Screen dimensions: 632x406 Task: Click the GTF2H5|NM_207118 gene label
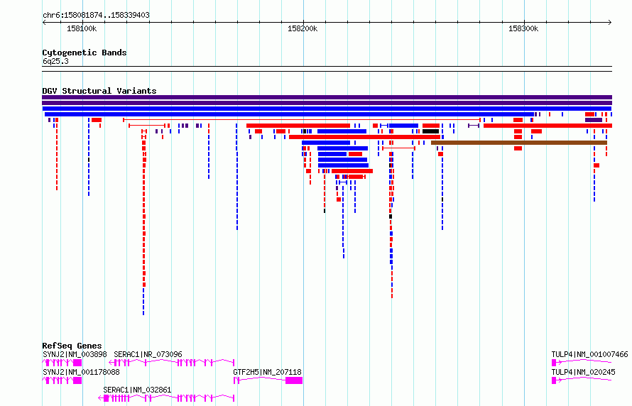click(x=267, y=372)
